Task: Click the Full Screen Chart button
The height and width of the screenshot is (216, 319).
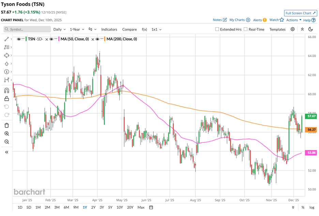Action: click(301, 13)
